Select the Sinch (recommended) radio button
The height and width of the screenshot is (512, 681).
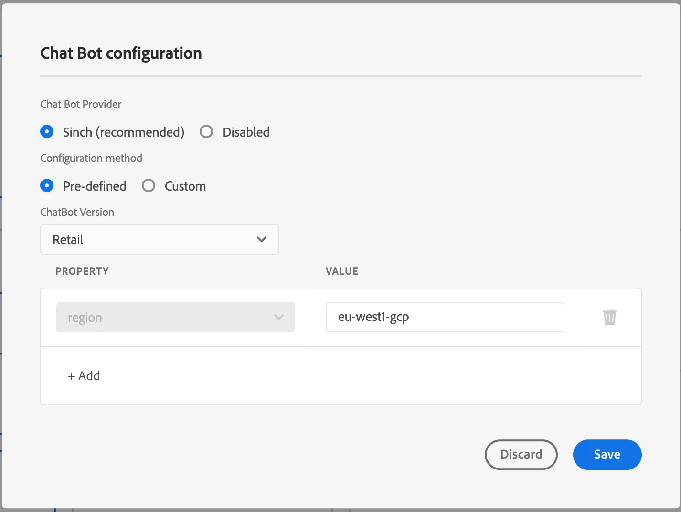[47, 131]
